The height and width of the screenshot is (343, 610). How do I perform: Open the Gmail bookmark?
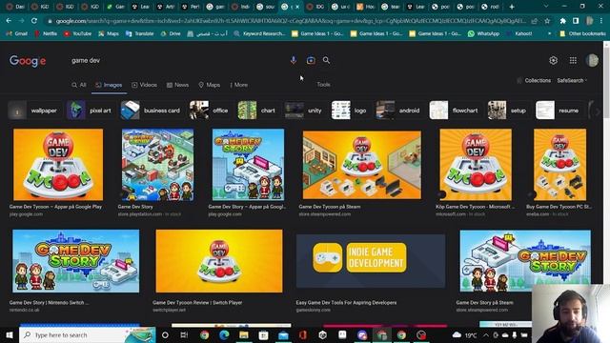17,34
